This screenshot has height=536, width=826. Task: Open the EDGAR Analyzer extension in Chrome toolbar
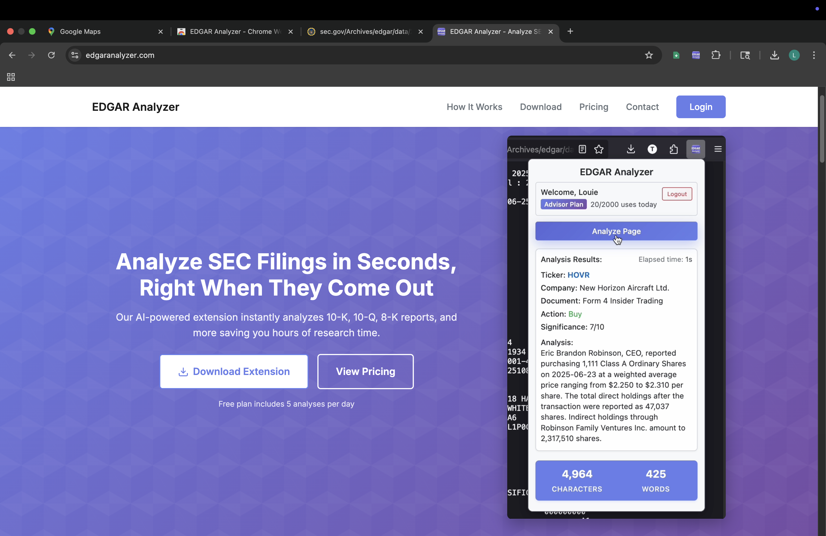click(695, 55)
